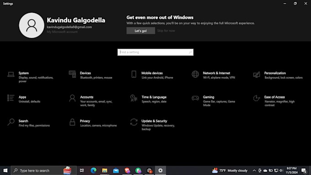
Task: Open the Time & Language icon
Action: tap(134, 98)
